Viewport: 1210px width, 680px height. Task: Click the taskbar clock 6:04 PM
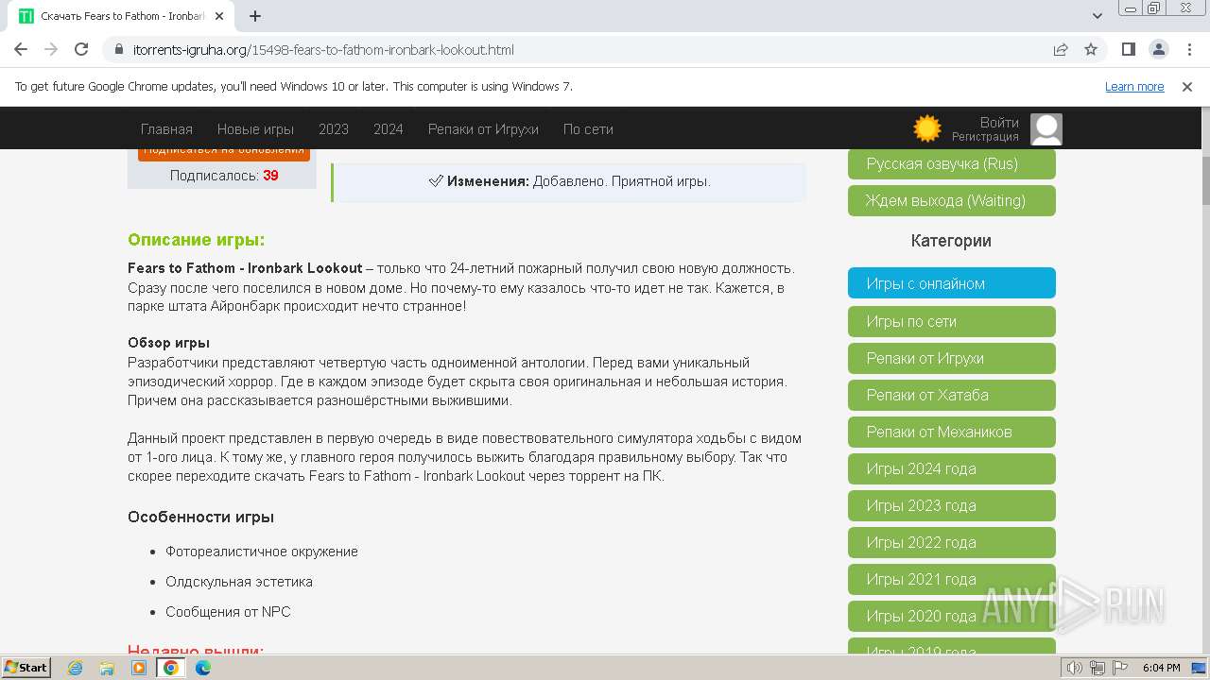(x=1161, y=668)
